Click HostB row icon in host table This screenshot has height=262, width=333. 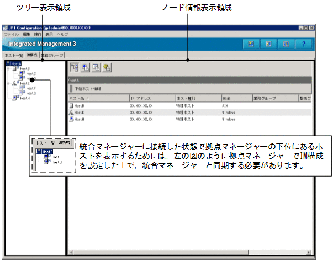coord(71,106)
